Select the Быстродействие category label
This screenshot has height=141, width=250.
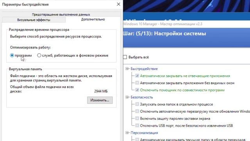pos(144,69)
